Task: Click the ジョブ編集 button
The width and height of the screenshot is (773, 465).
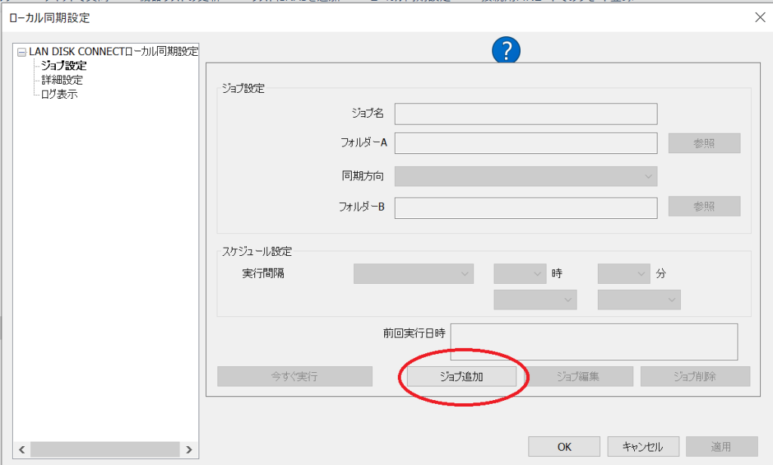Action: coord(577,376)
